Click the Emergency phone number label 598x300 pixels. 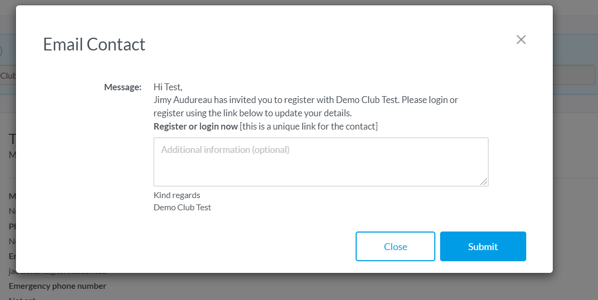click(57, 286)
